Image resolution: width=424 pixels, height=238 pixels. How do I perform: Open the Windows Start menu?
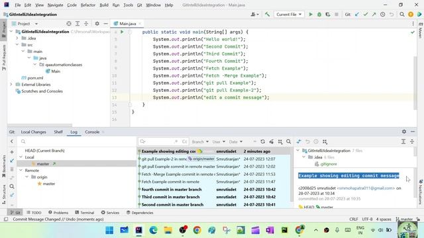click(109, 230)
